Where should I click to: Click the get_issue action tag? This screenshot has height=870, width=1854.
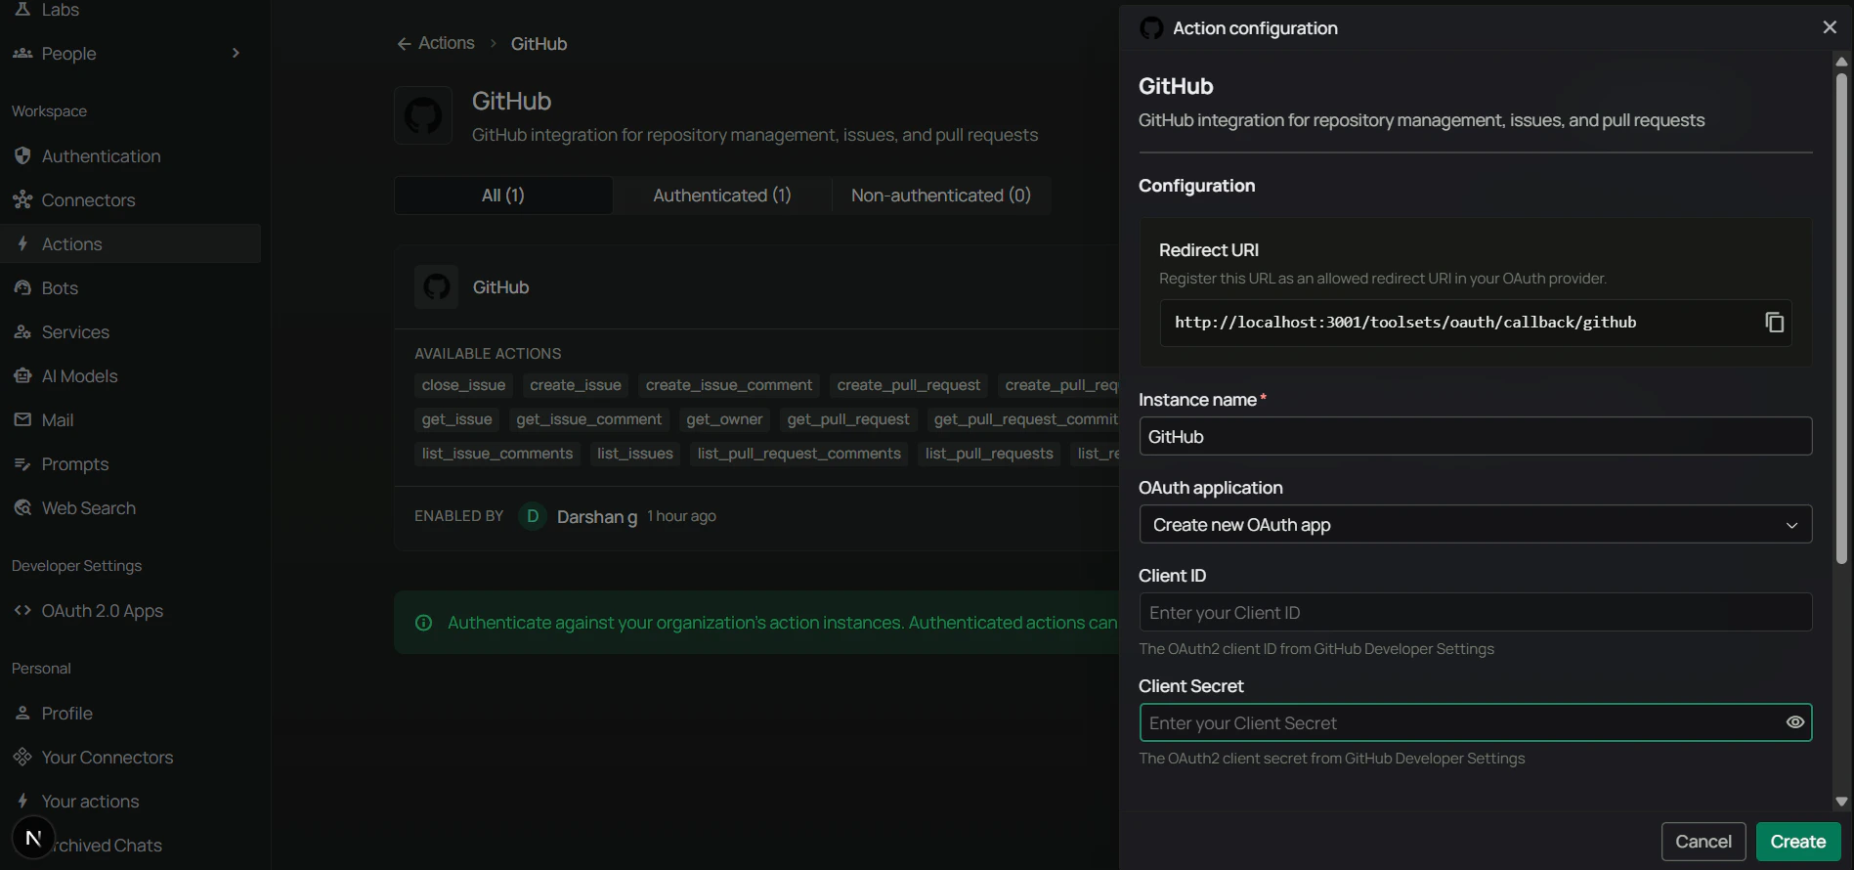coord(456,419)
